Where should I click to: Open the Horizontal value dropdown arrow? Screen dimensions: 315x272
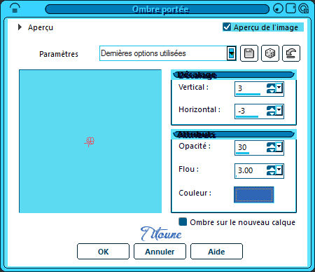click(x=279, y=111)
